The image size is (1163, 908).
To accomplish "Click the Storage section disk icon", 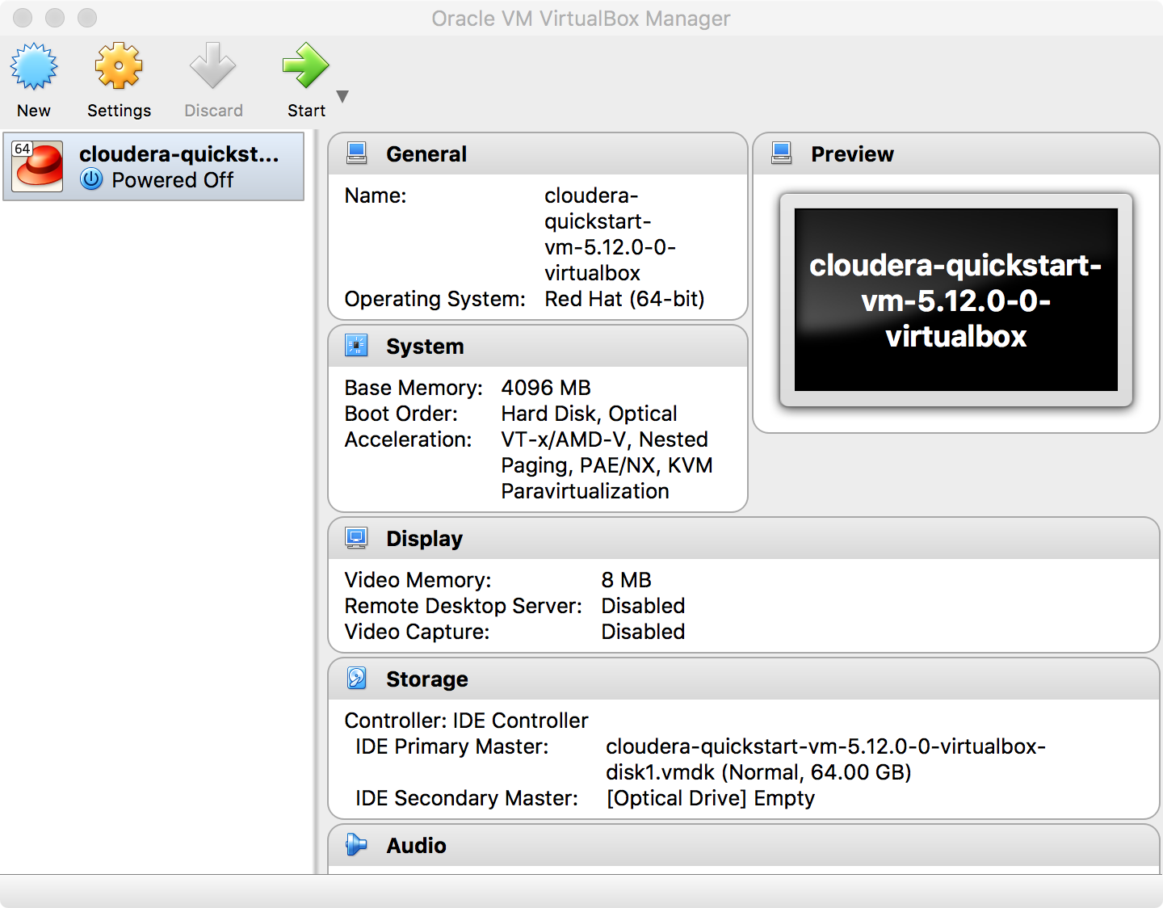I will pyautogui.click(x=356, y=679).
